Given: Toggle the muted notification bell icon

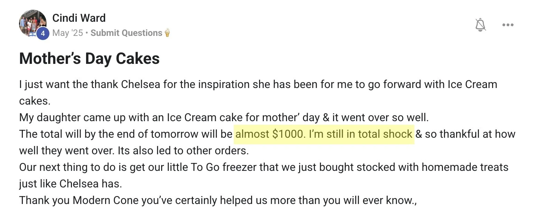Looking at the screenshot, I should (480, 25).
